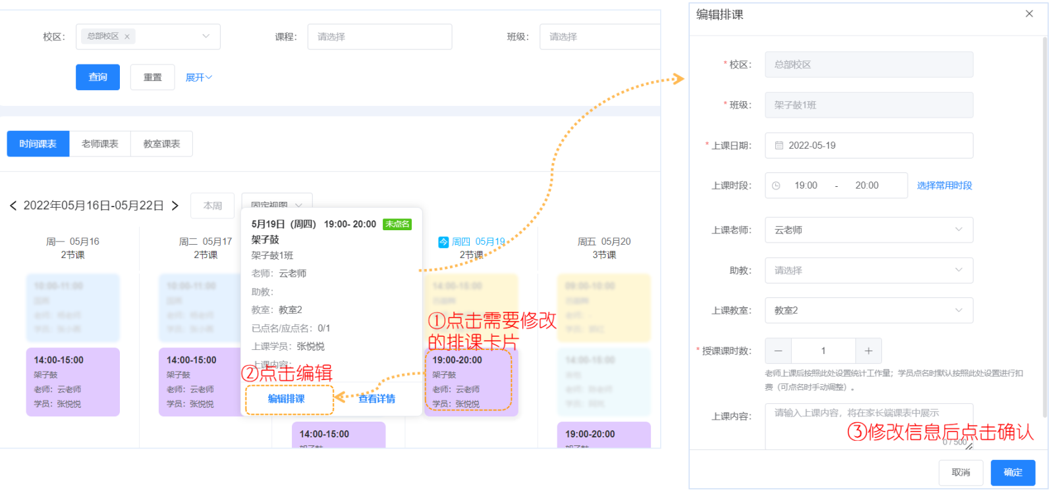Viewport: 1054px width, 494px height.
Task: Switch to the 教室课表 tab
Action: click(x=161, y=143)
